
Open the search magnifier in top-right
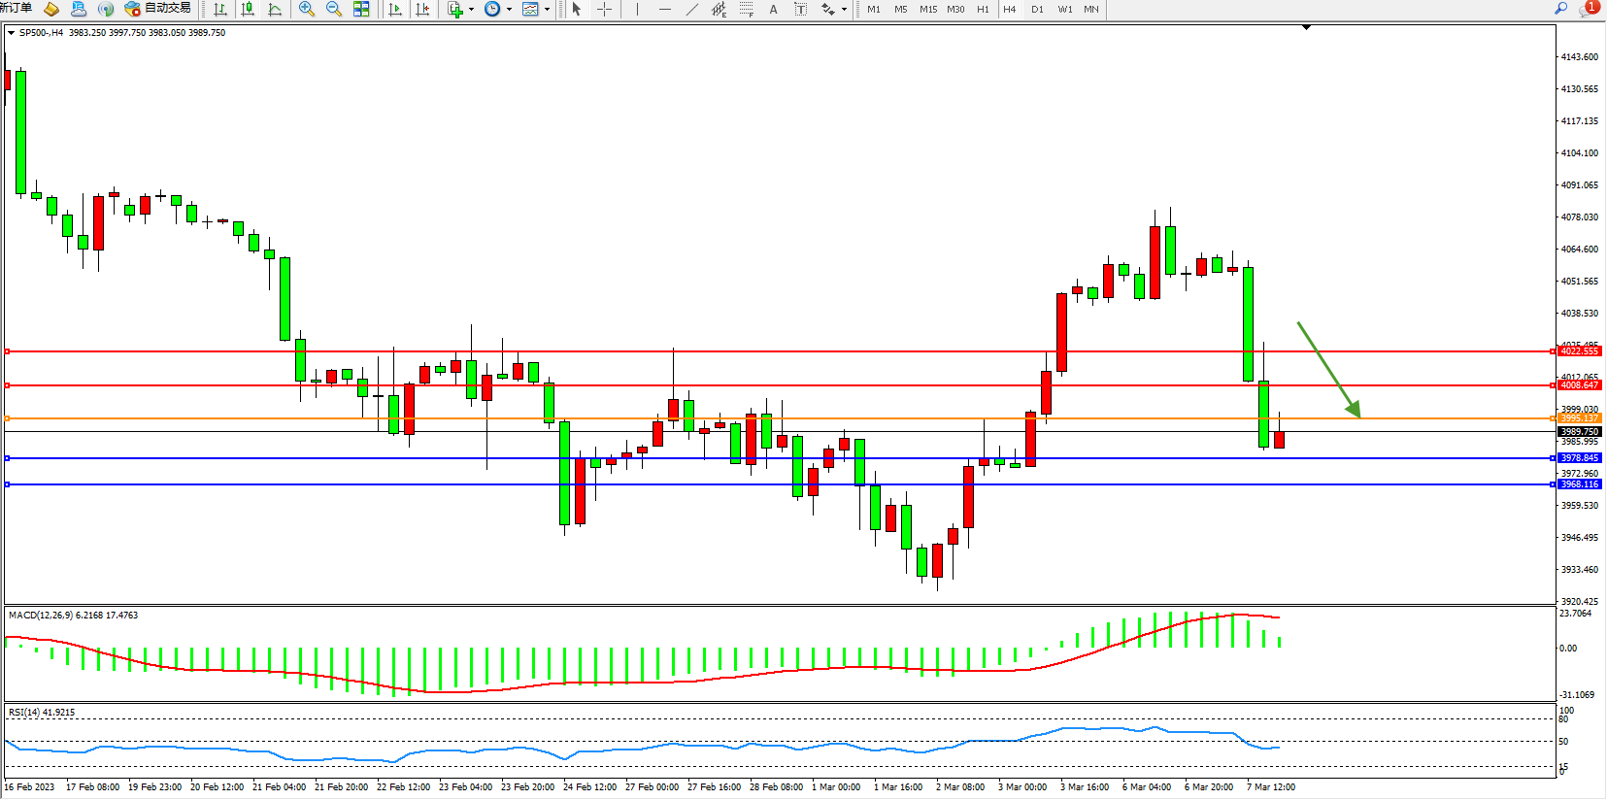coord(1561,9)
